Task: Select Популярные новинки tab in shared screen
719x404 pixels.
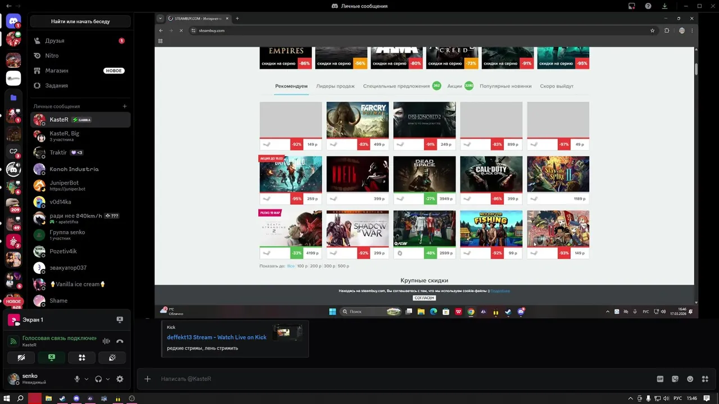Action: point(506,86)
